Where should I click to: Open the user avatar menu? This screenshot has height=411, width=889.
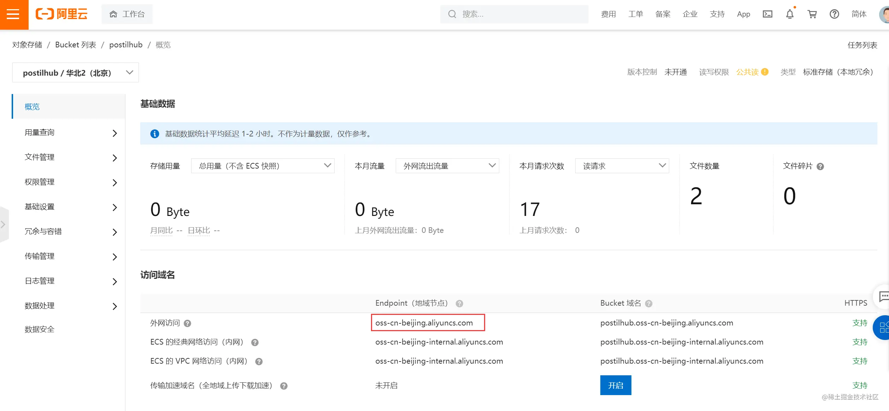(x=884, y=14)
